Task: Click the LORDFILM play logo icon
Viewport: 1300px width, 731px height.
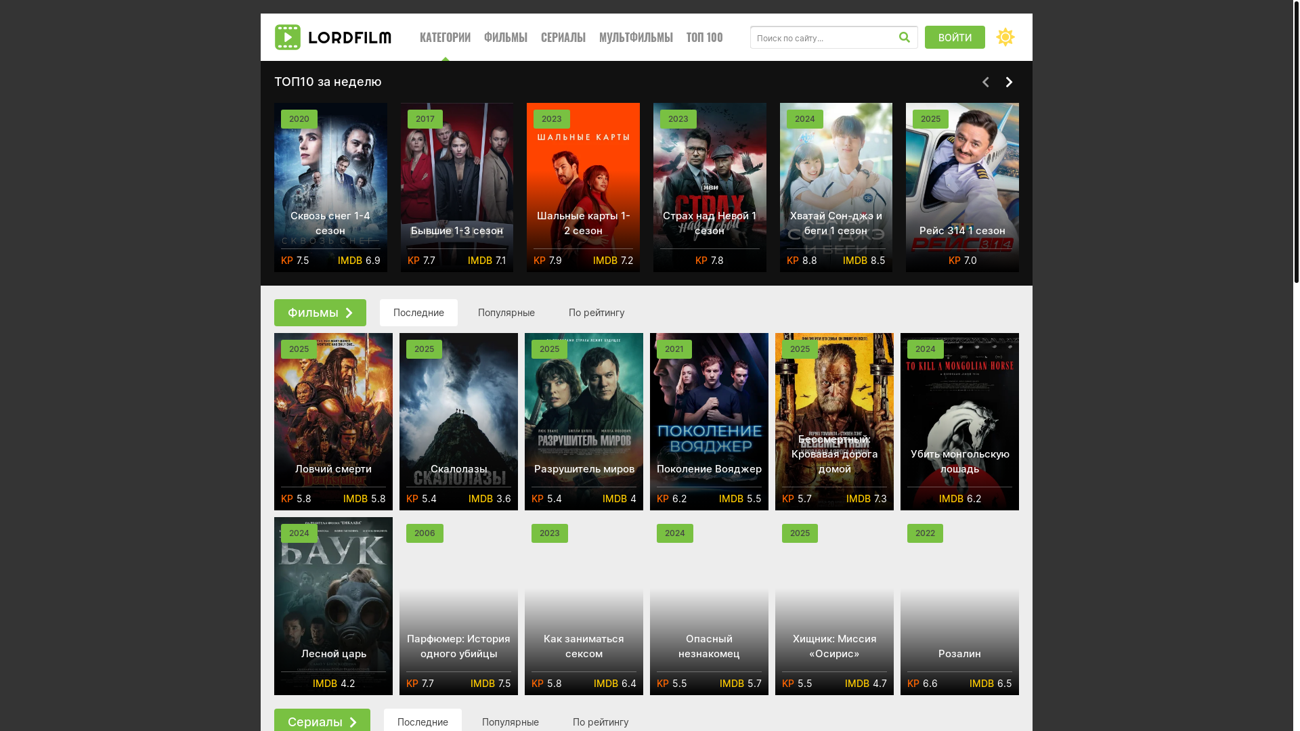Action: [x=287, y=37]
